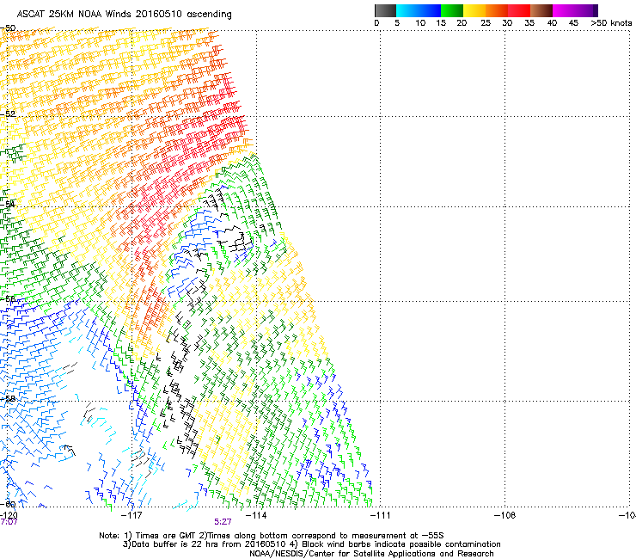The height and width of the screenshot is (559, 636).
Task: Click the legend label '35'
Action: [529, 23]
